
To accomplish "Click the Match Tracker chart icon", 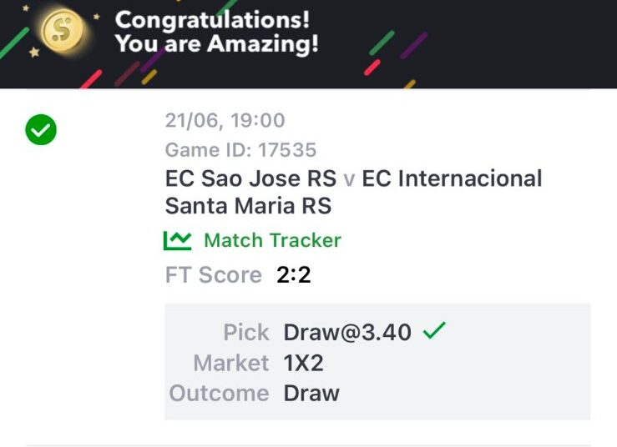I will [x=178, y=240].
